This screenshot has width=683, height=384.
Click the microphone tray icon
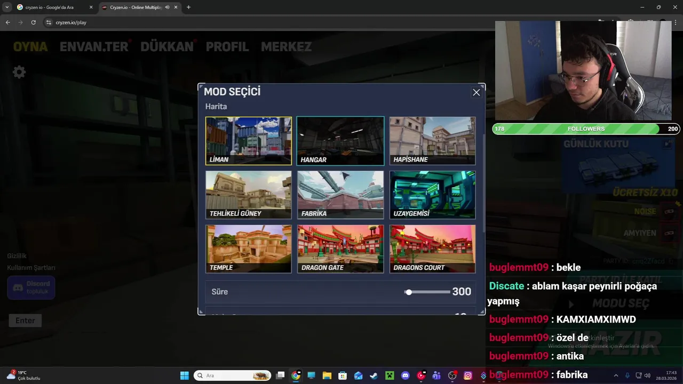627,375
